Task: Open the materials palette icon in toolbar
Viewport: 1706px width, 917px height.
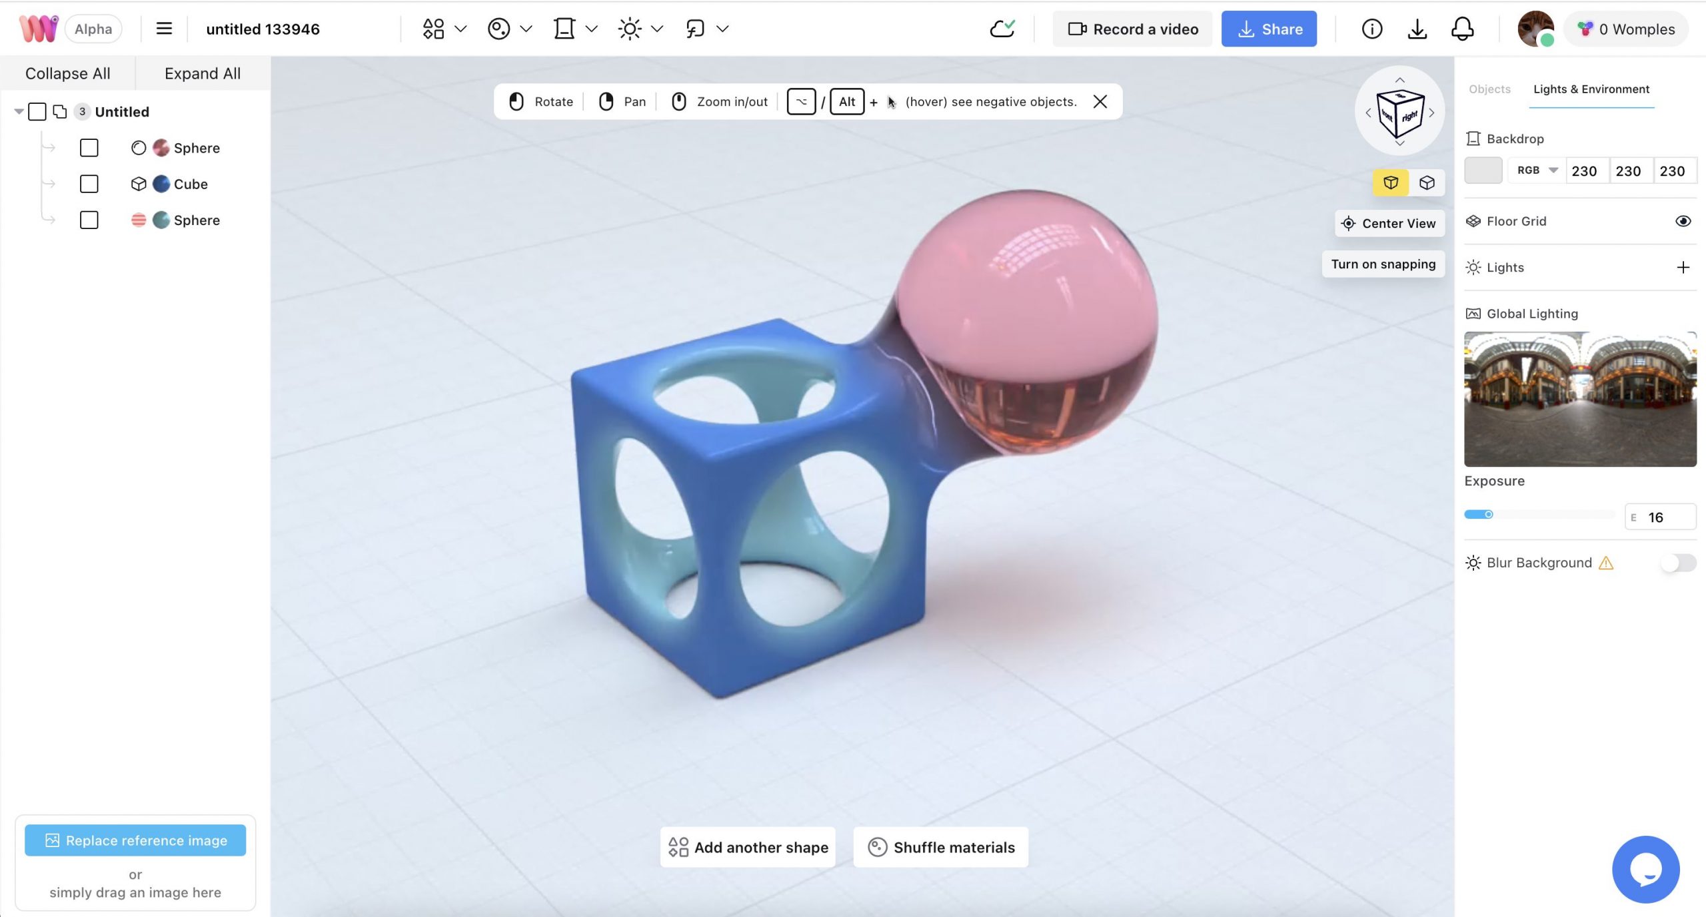Action: [498, 29]
